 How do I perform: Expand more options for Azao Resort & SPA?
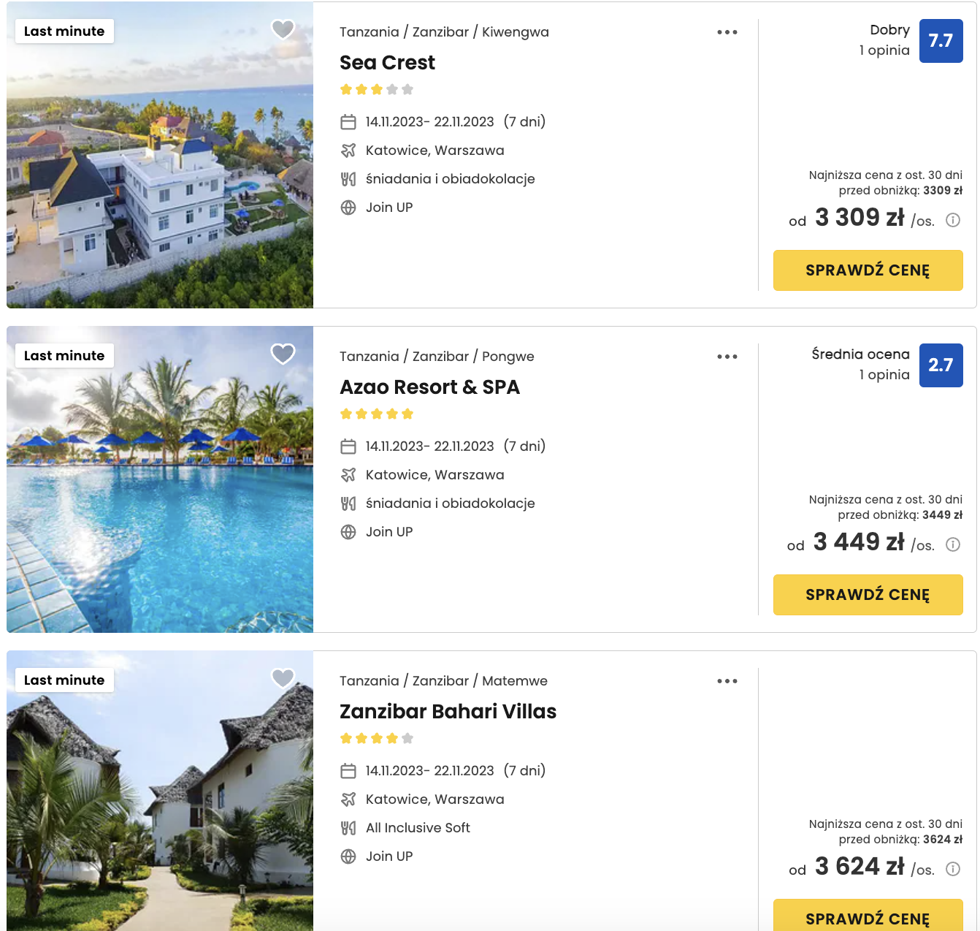tap(727, 357)
